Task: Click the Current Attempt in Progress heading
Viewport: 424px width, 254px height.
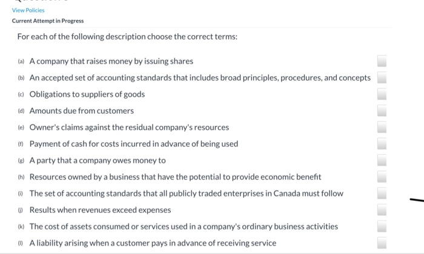Action: pyautogui.click(x=48, y=21)
